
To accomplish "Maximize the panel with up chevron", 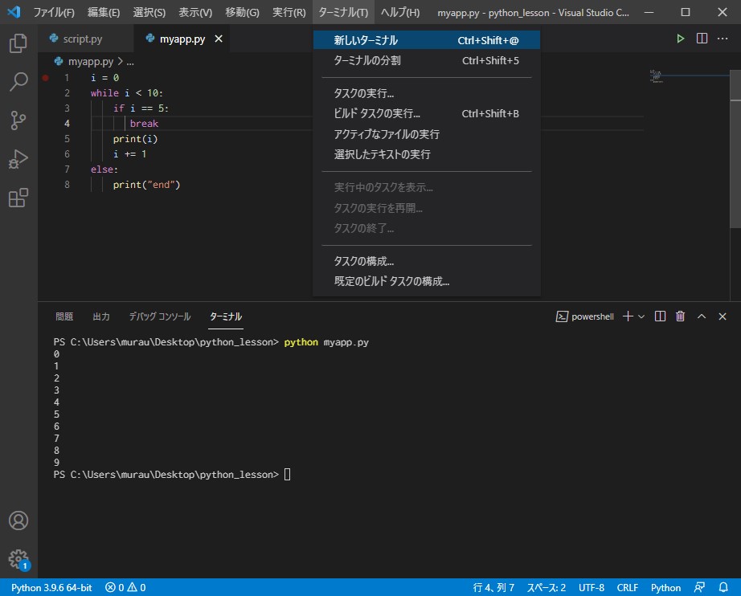I will [x=702, y=316].
